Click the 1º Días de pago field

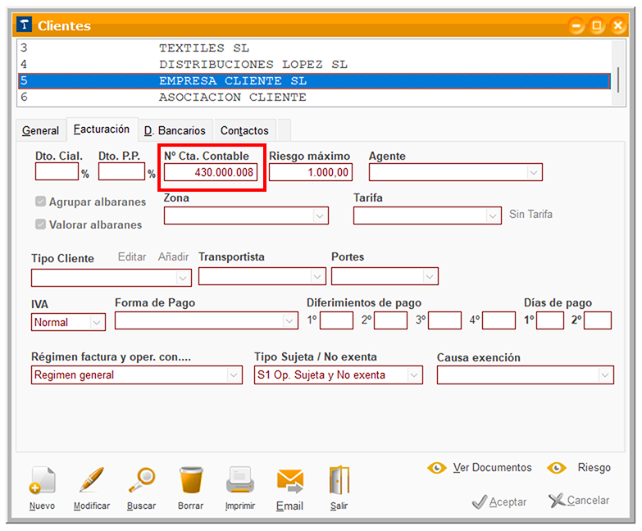[550, 320]
